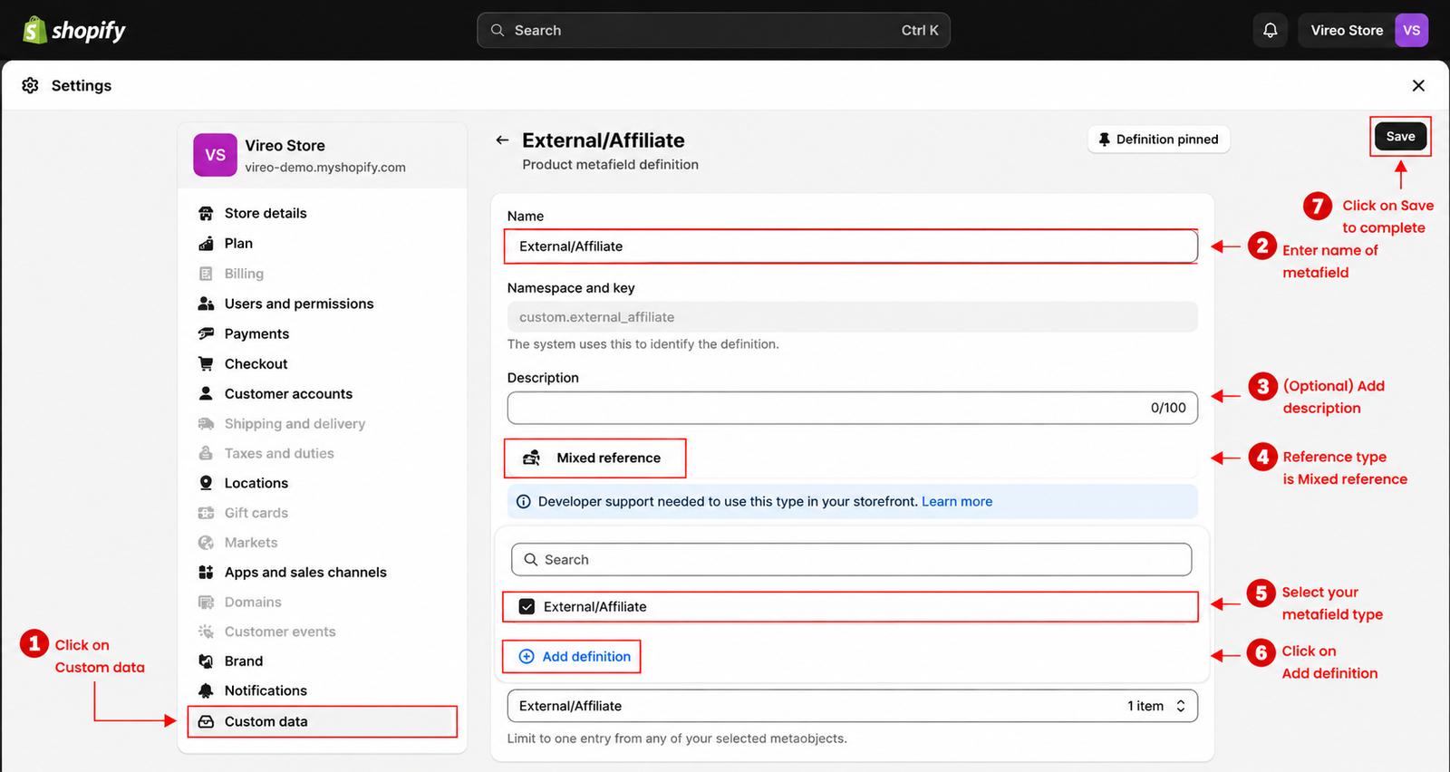Open the Learn more link
Image resolution: width=1450 pixels, height=772 pixels.
[x=957, y=501]
